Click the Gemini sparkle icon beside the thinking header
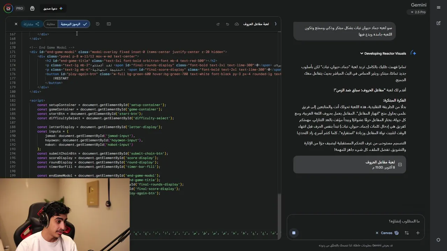 414,53
